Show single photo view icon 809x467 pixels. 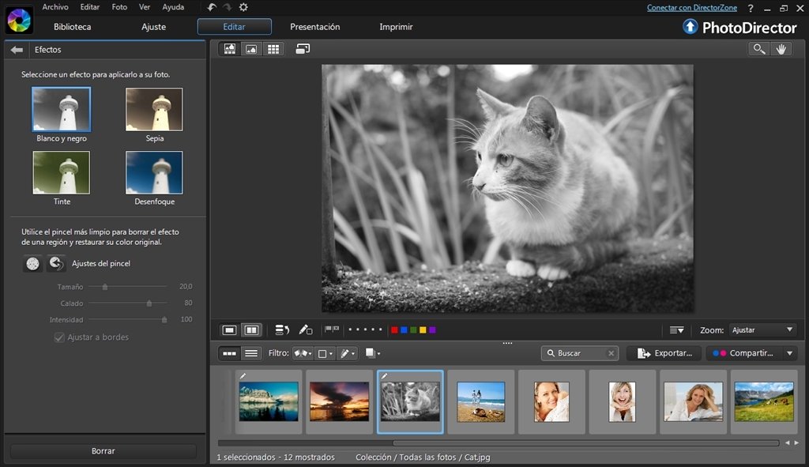[230, 330]
